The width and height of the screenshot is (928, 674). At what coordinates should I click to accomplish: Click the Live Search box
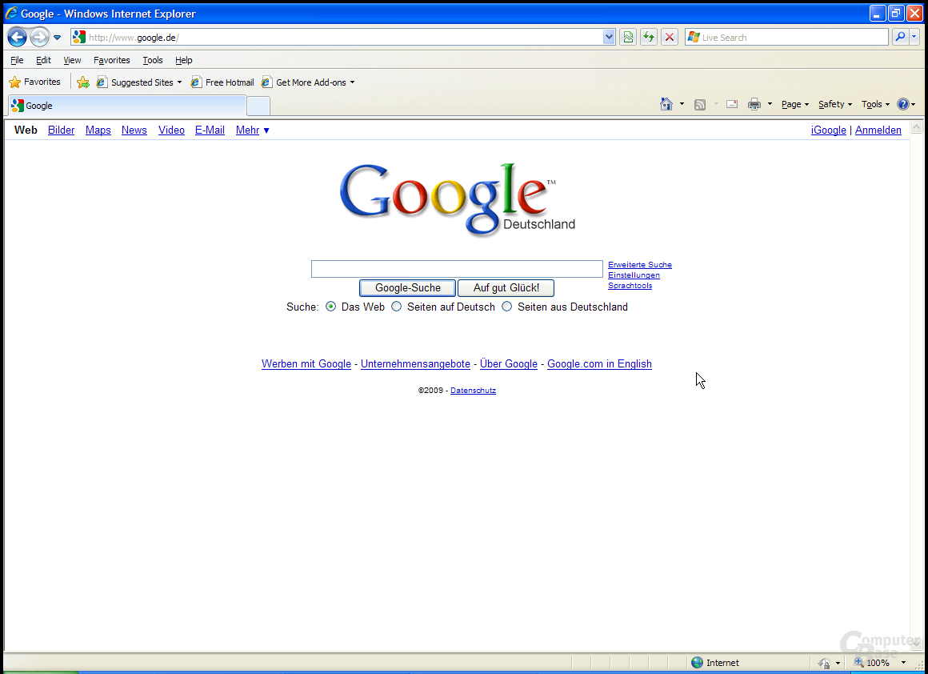pos(786,38)
